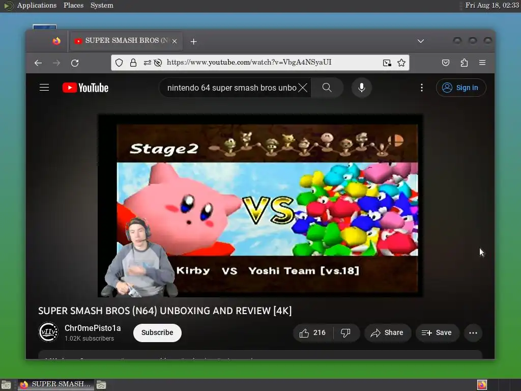
Task: Click the video title SUPER SMASH BROS (N64)
Action: point(165,311)
